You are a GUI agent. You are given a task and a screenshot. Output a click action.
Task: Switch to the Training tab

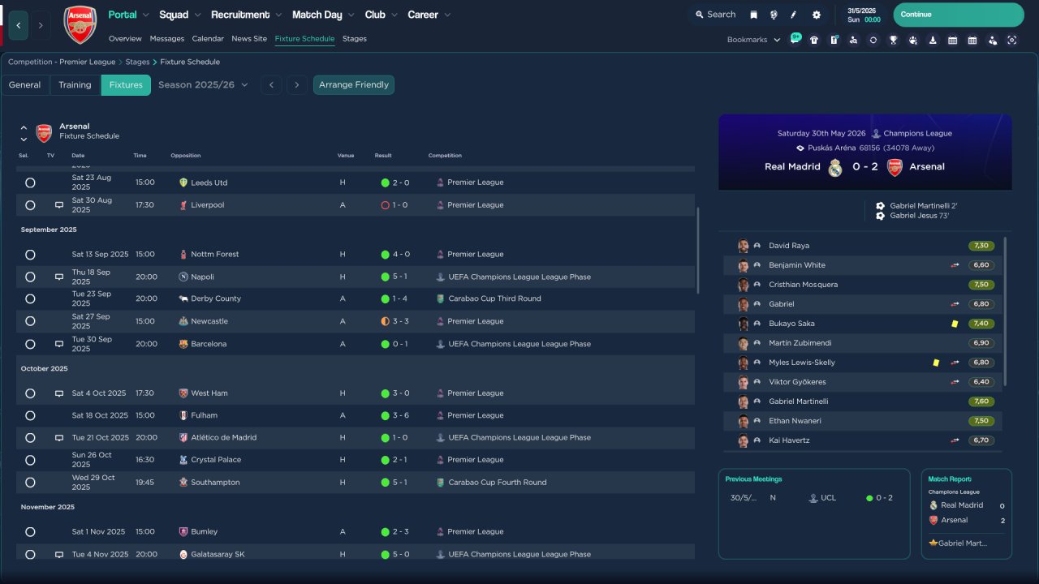click(x=75, y=85)
